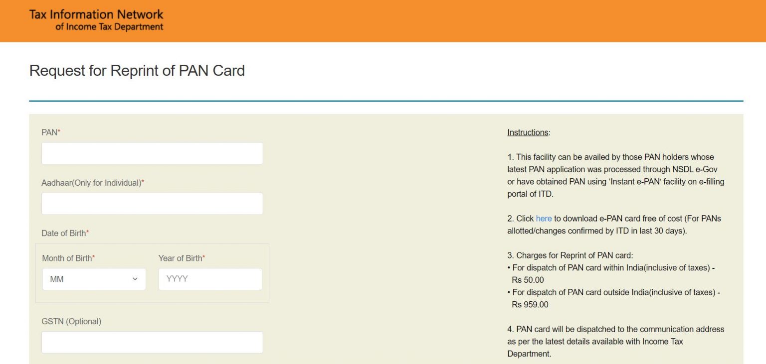The width and height of the screenshot is (766, 364).
Task: Click the PAN input field
Action: point(152,153)
